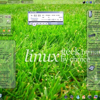Click the CPU load graph

[x=94, y=26]
